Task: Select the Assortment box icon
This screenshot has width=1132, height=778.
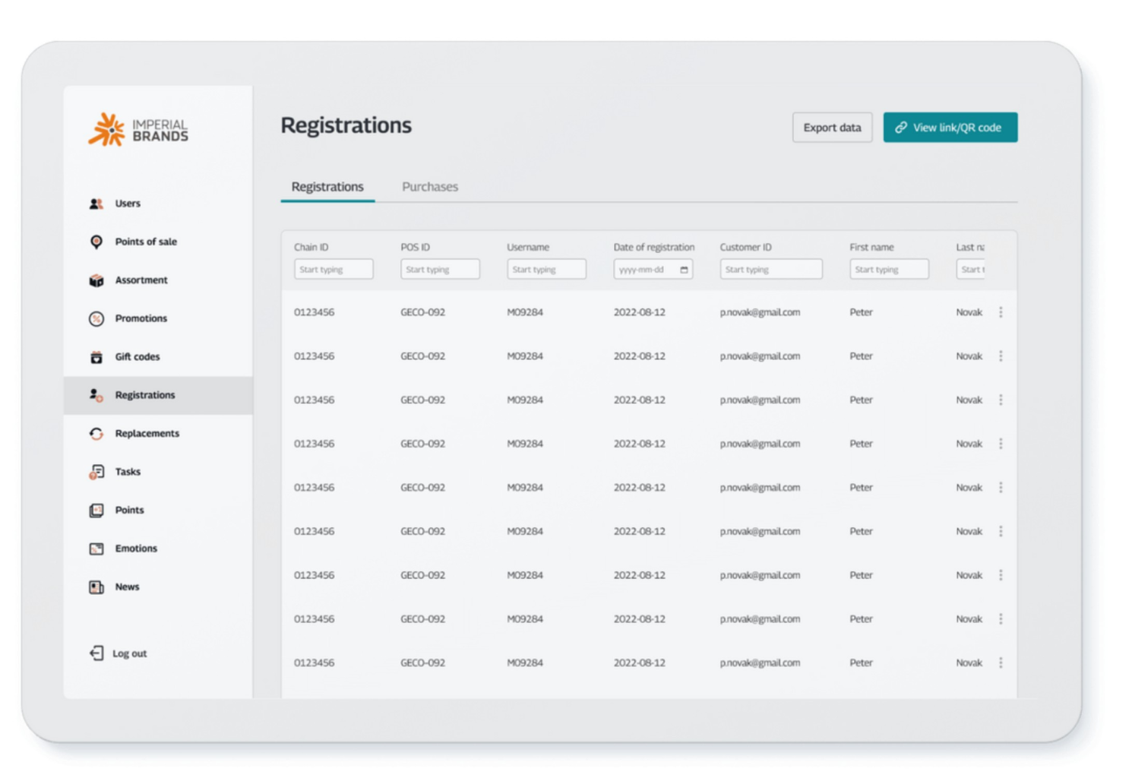Action: click(96, 280)
